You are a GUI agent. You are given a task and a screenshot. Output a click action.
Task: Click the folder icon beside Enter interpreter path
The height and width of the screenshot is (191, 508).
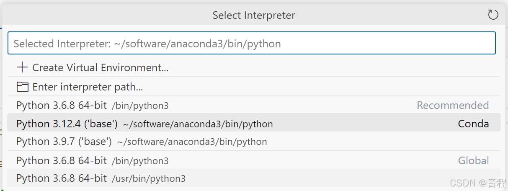click(22, 87)
